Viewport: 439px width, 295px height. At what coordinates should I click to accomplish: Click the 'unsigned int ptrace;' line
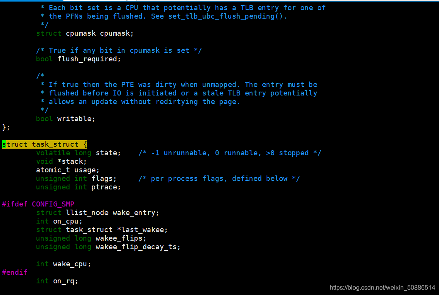click(x=78, y=187)
